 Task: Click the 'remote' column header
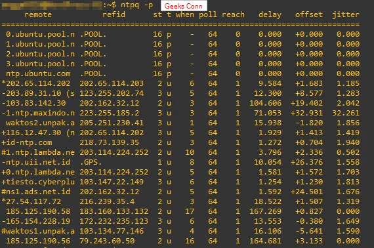(38, 14)
